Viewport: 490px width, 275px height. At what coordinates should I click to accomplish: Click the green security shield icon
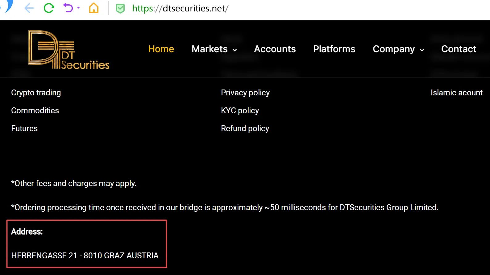[x=120, y=8]
